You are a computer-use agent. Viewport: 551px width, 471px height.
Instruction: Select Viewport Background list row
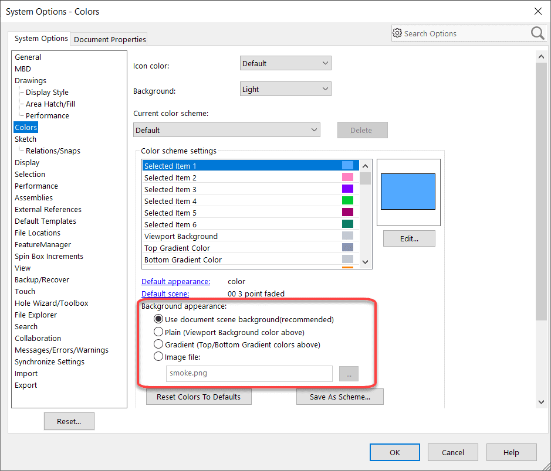tap(251, 236)
